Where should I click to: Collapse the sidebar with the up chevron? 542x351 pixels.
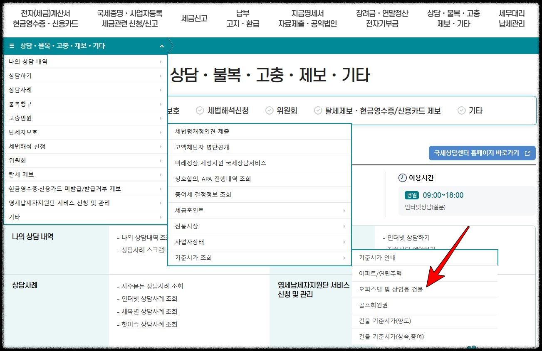coord(162,45)
